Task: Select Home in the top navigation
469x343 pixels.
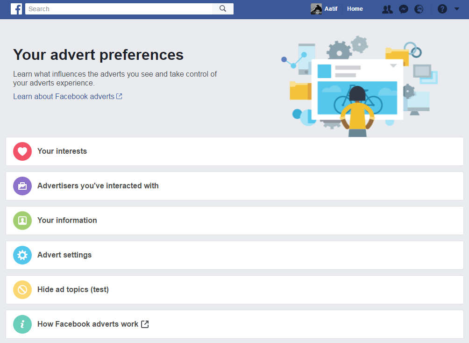Action: (x=355, y=8)
